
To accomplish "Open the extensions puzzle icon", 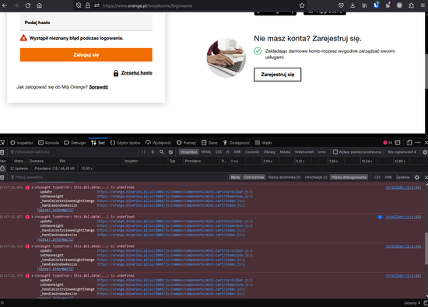I will click(411, 5).
